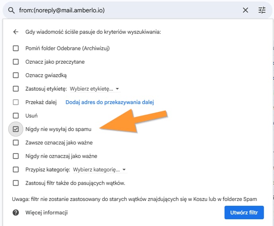Click the Utwórz filtr button
This screenshot has width=274, height=226.
click(x=244, y=212)
